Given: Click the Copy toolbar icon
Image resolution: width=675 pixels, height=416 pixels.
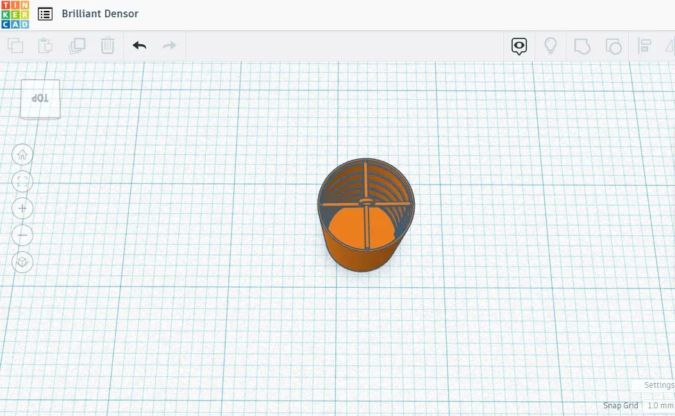Looking at the screenshot, I should click(15, 46).
